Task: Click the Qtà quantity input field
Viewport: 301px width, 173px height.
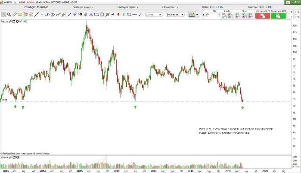Action: pos(215,15)
